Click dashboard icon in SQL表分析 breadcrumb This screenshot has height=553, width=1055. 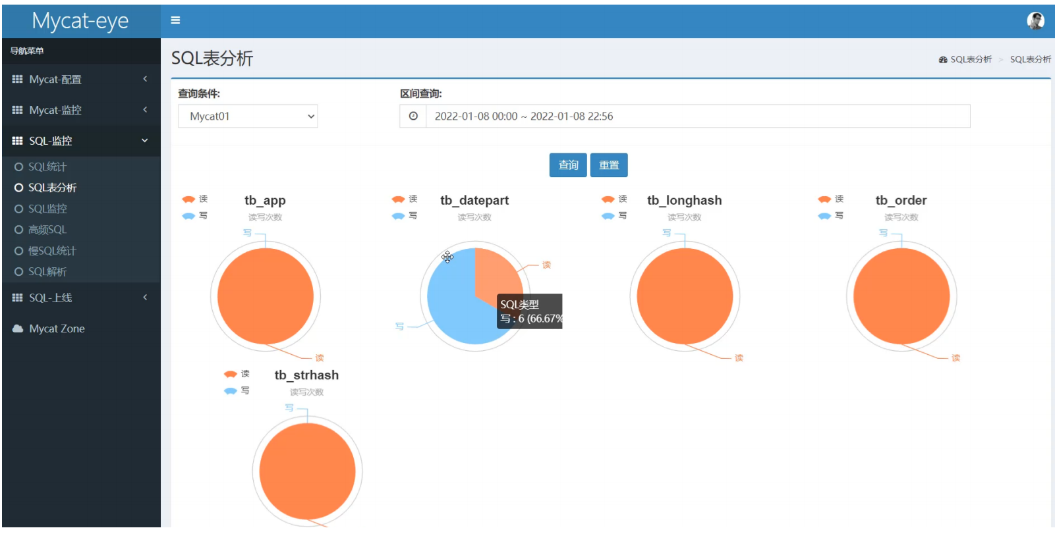tap(943, 60)
